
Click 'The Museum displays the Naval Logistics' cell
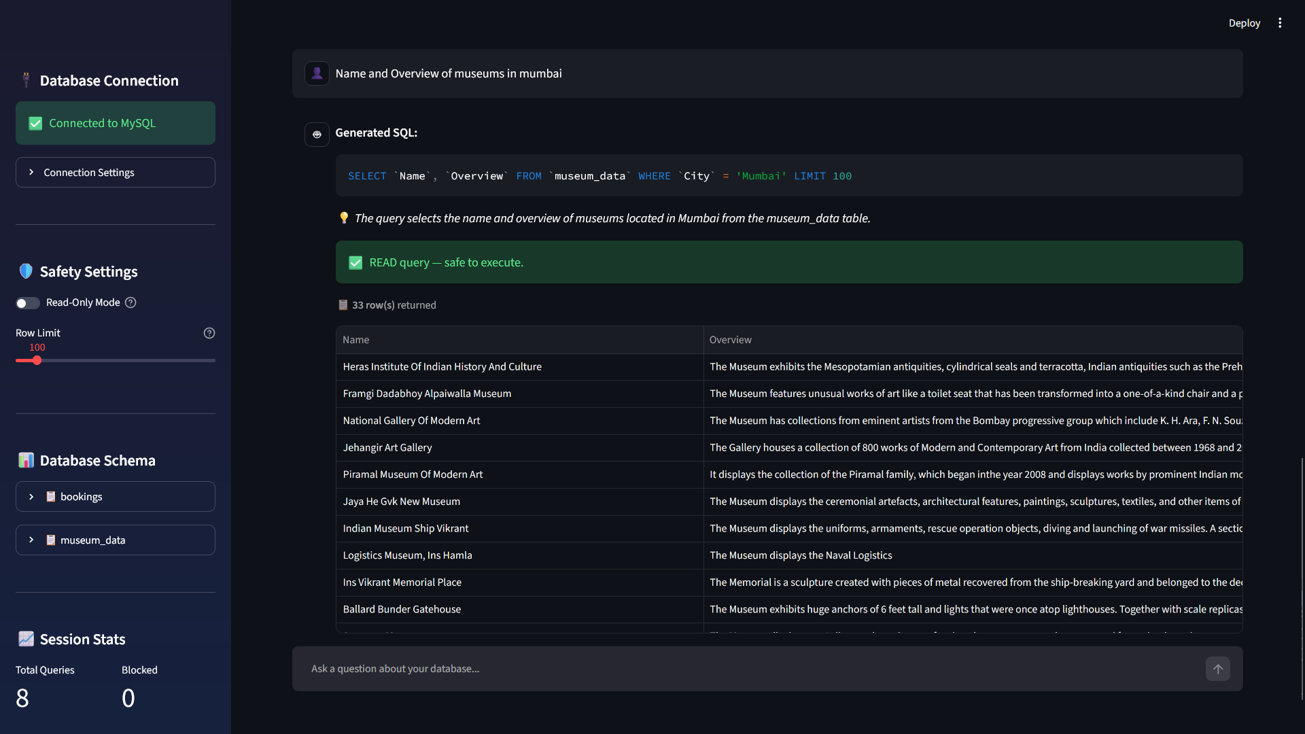[973, 555]
